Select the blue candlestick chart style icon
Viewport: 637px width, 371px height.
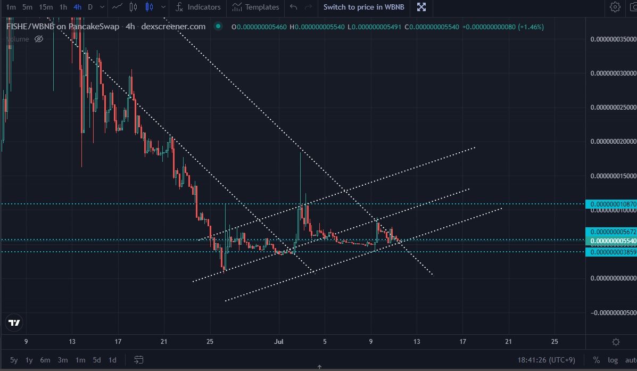pyautogui.click(x=149, y=7)
